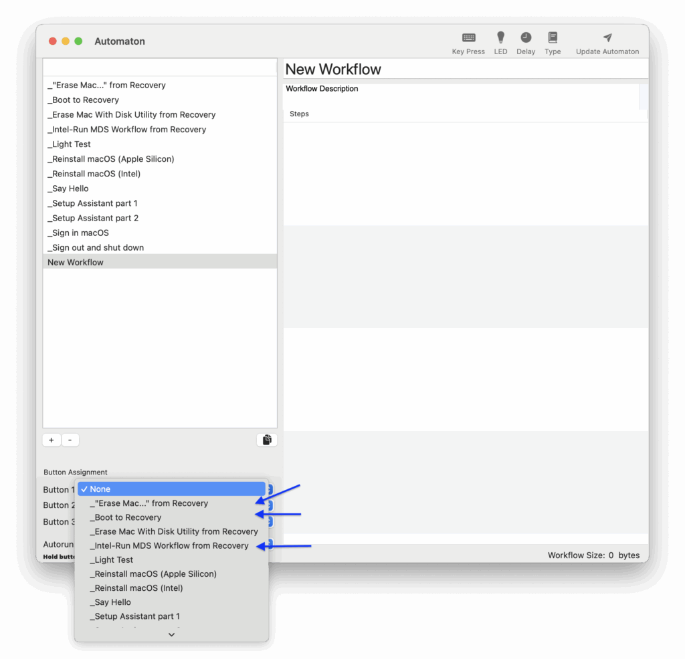
Task: Click the Workflow Description text field
Action: click(462, 96)
